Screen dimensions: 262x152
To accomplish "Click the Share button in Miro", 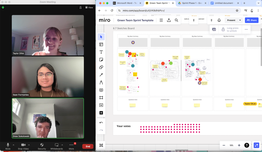I will click(x=251, y=20).
